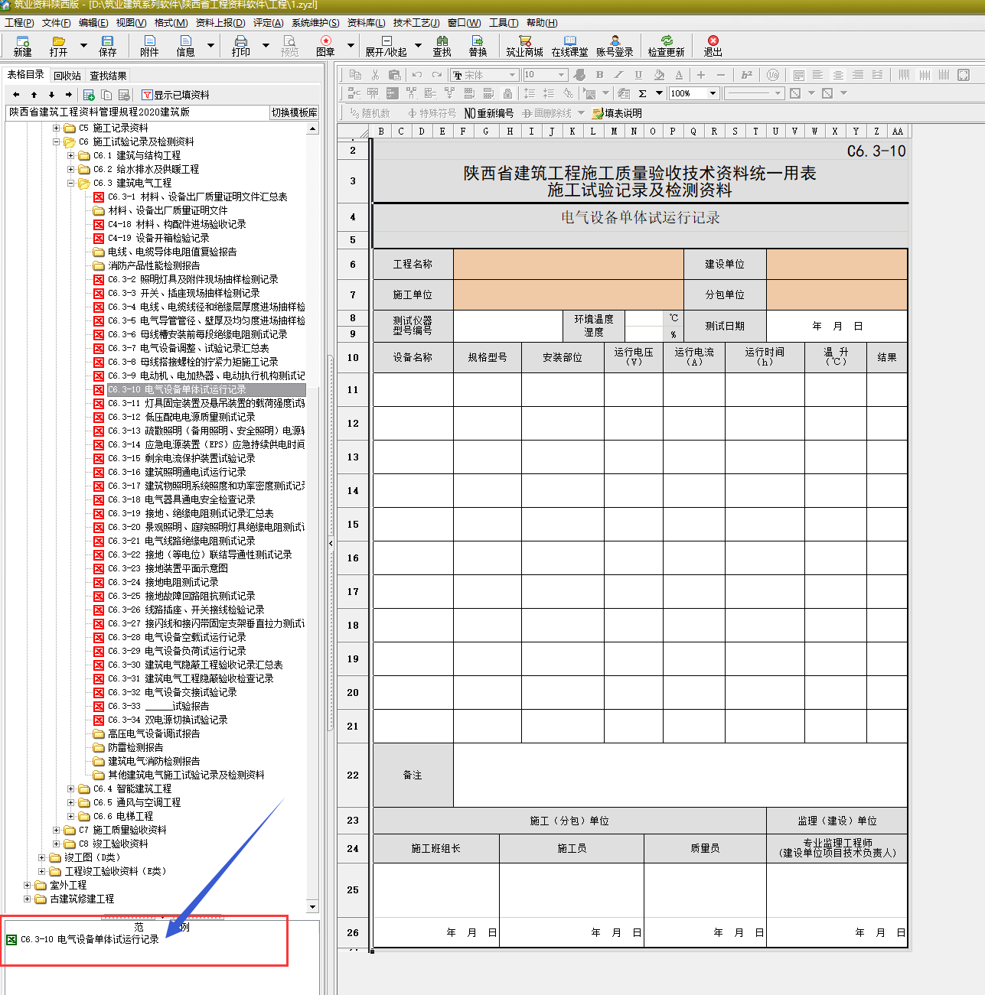Viewport: 985px width, 995px height.
Task: Click the down arrow in directory toolbar
Action: click(51, 95)
